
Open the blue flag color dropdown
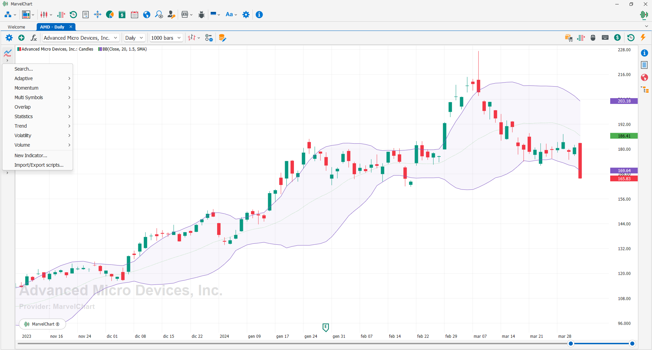pos(215,15)
